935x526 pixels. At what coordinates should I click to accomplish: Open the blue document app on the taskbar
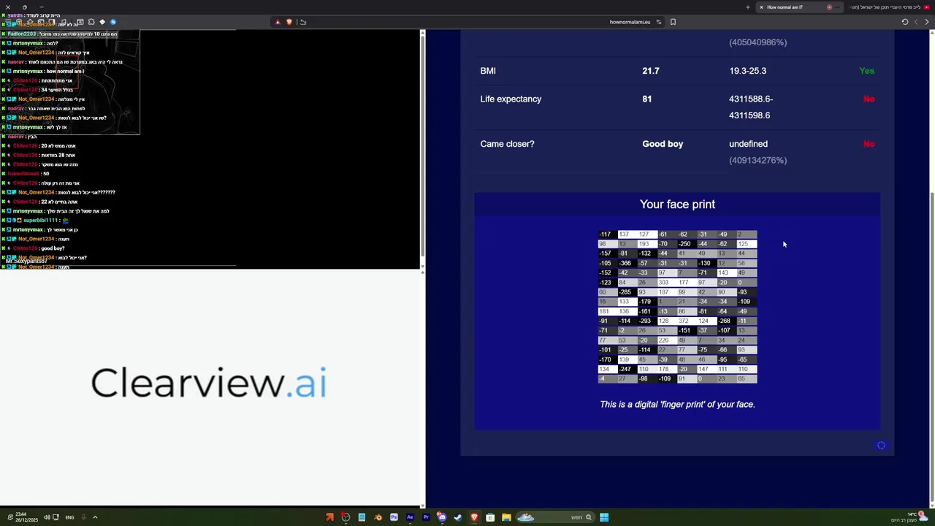tap(362, 517)
